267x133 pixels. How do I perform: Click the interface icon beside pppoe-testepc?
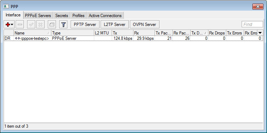click(x=17, y=38)
